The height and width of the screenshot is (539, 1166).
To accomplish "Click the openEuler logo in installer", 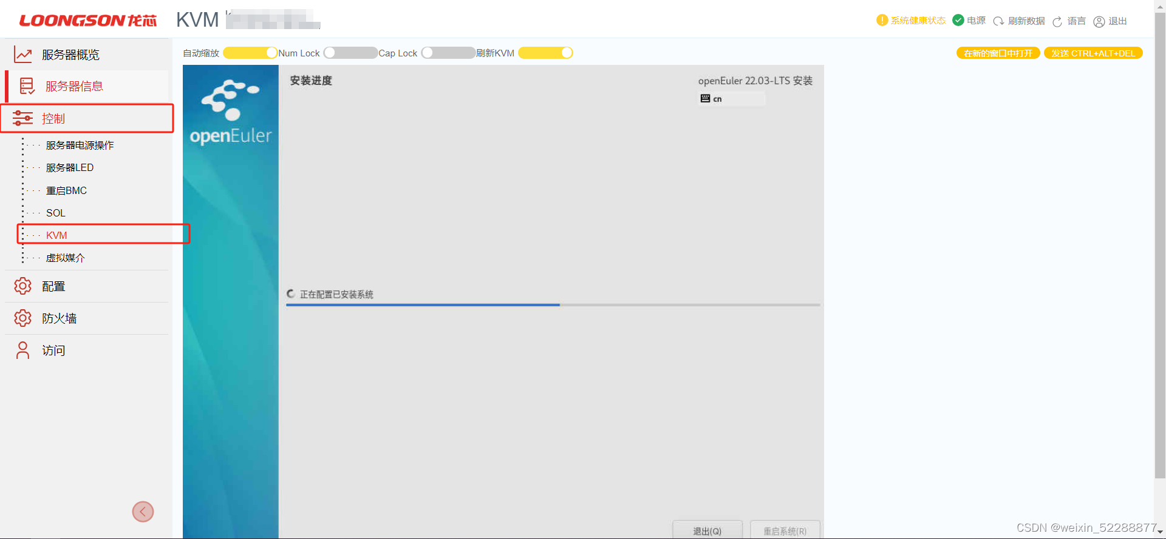I will 231,112.
